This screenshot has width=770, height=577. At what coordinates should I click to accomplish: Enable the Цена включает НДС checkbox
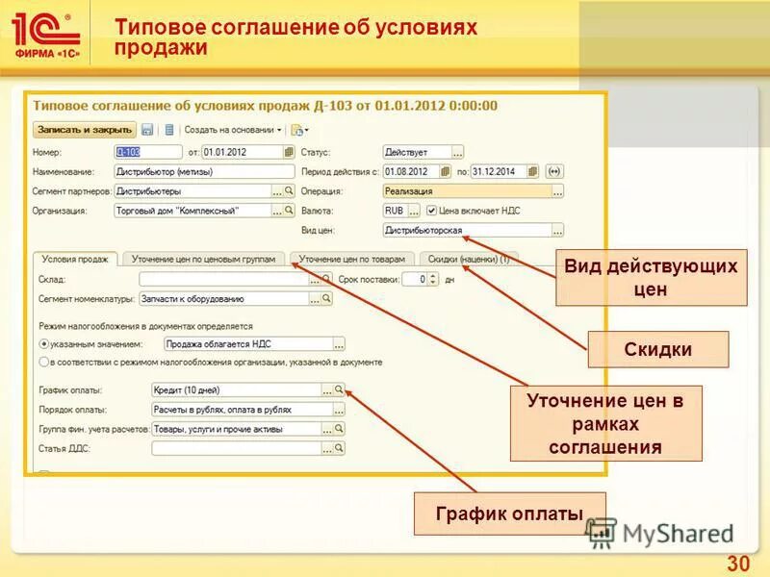tap(432, 212)
